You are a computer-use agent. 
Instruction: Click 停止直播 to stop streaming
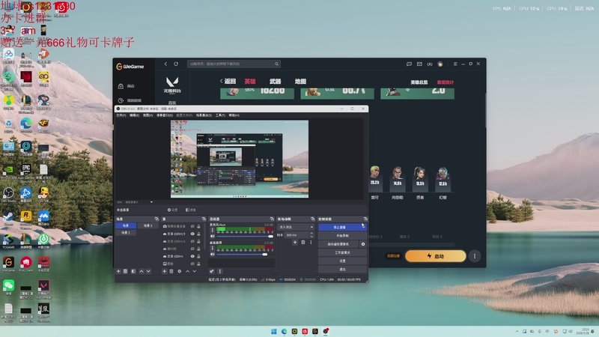(x=340, y=227)
